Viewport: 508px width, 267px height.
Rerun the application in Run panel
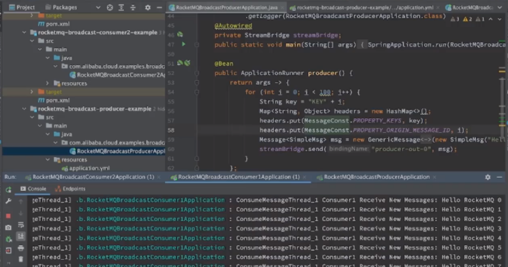(x=8, y=189)
